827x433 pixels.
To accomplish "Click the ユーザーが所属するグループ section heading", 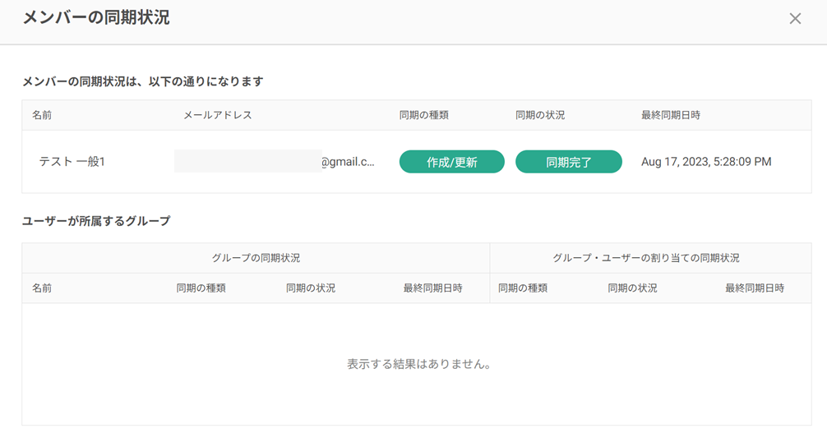I will pos(96,221).
